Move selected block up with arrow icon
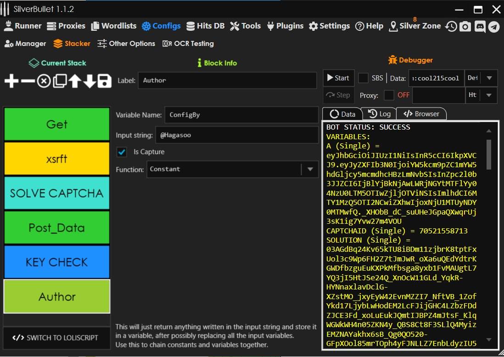 pyautogui.click(x=75, y=81)
